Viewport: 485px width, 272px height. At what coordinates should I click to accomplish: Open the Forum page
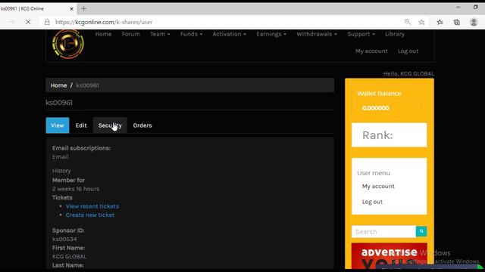click(131, 34)
